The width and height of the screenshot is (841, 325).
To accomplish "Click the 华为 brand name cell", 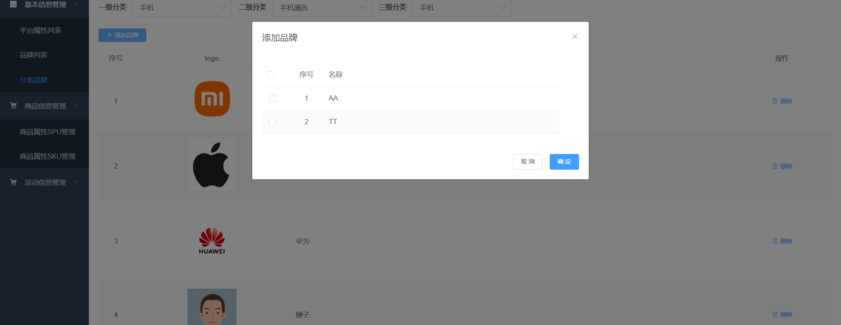I will (303, 241).
